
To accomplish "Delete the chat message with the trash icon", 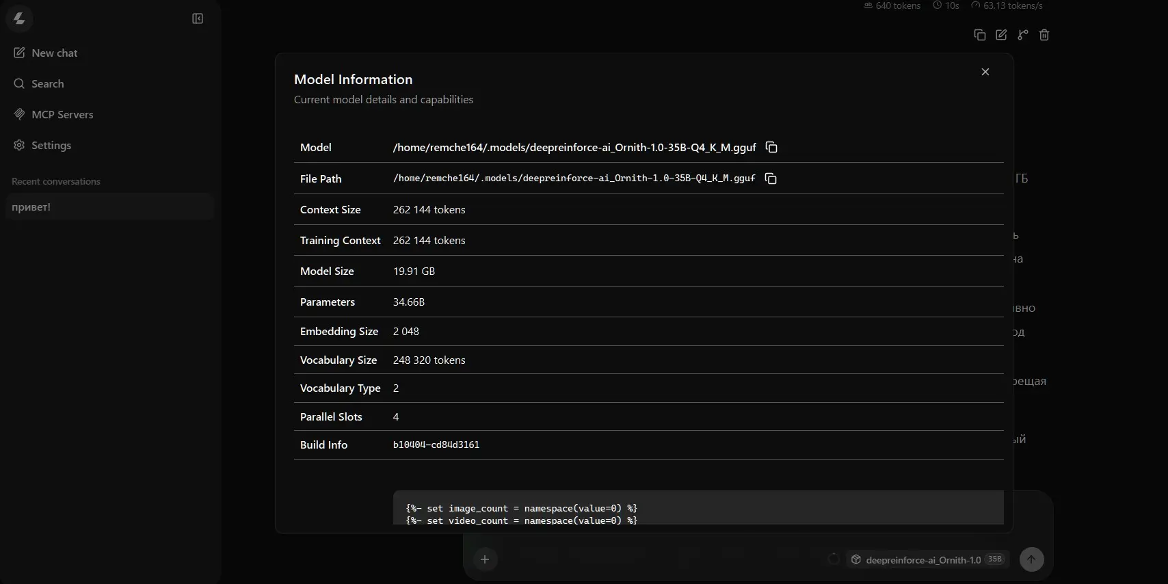I will pos(1044,35).
